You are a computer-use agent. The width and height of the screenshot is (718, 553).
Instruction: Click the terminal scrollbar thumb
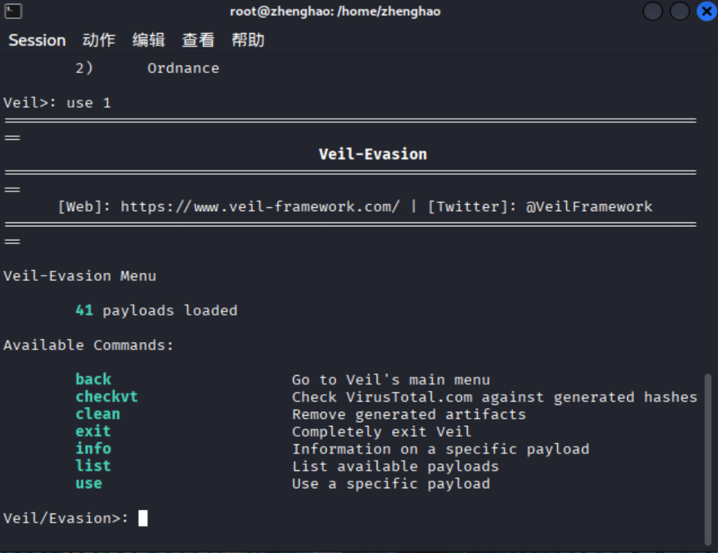tap(708, 459)
